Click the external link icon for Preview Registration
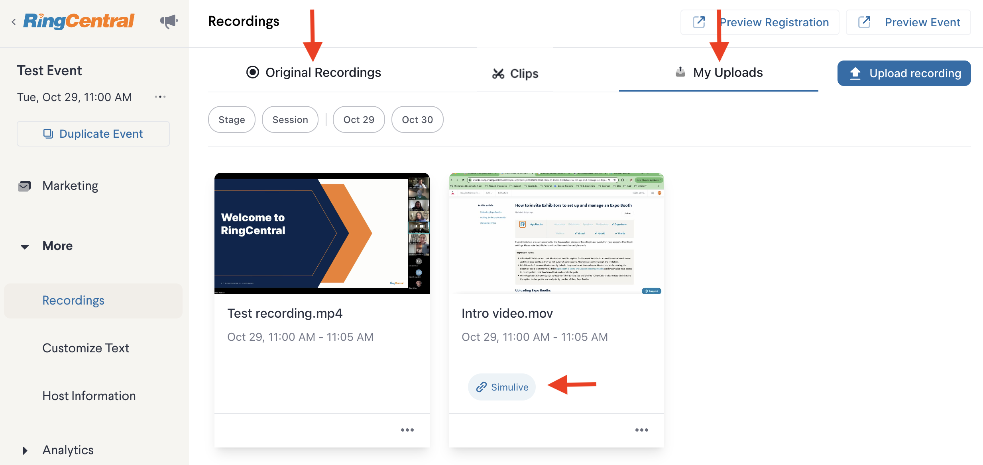 point(699,22)
